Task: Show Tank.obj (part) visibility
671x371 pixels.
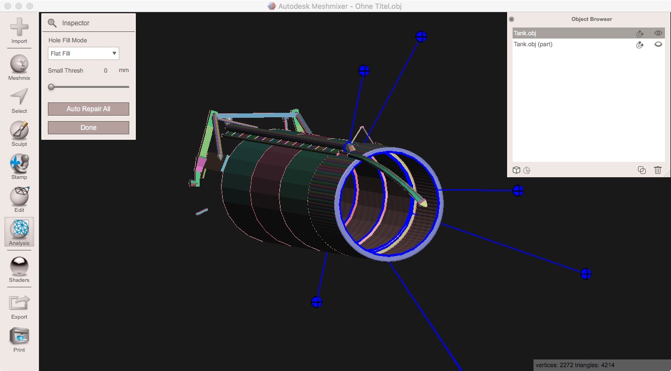Action: pos(658,45)
